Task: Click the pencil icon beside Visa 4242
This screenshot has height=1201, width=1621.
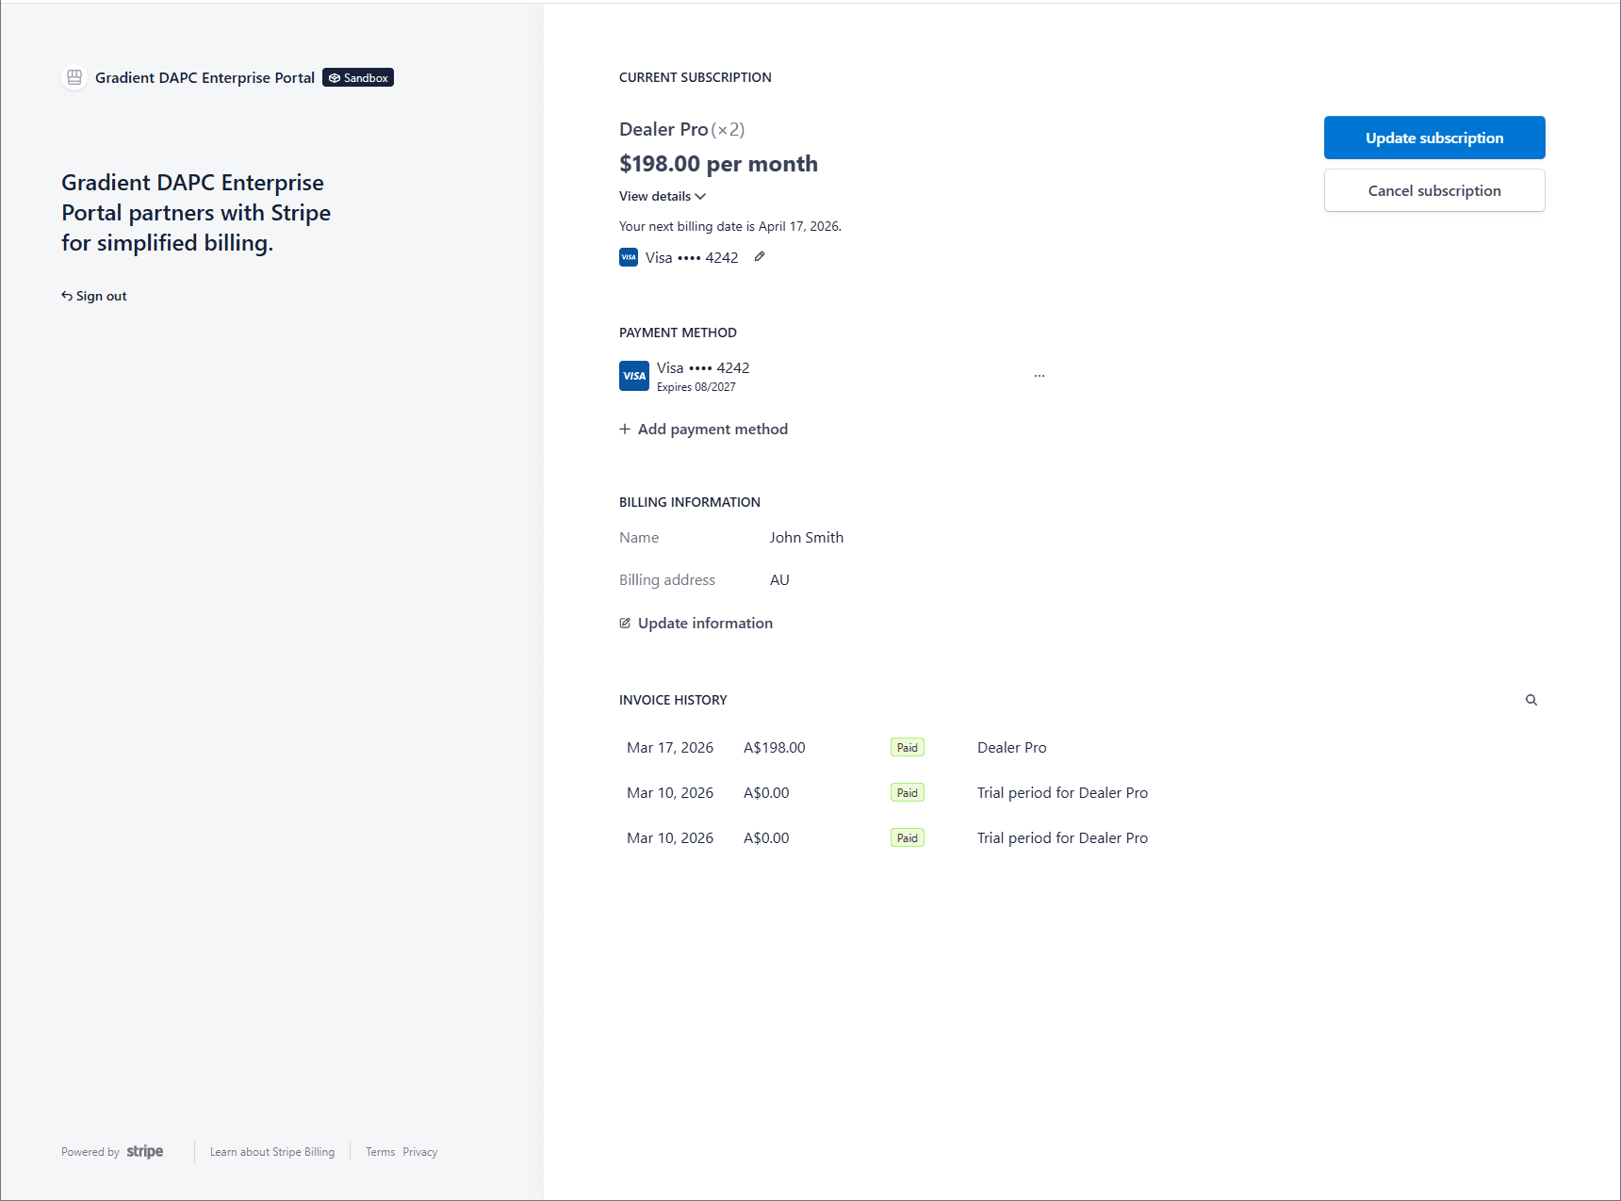Action: pos(760,256)
